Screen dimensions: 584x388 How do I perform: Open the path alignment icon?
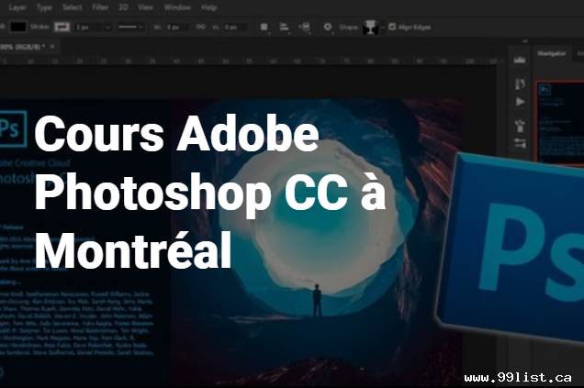click(286, 27)
